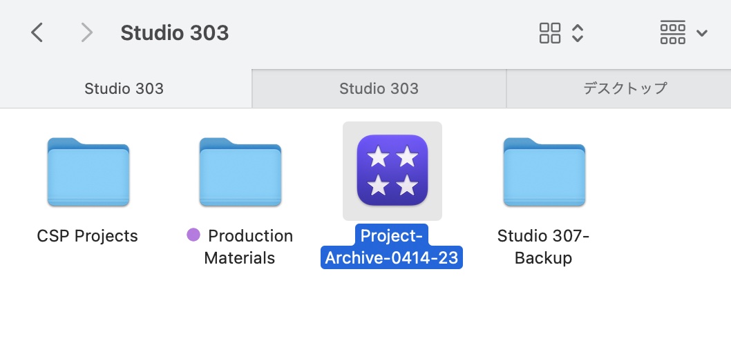The image size is (731, 363).
Task: Click the forward navigation arrow
Action: click(86, 32)
